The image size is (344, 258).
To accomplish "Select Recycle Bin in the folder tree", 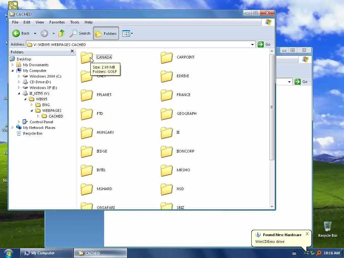I will [x=33, y=133].
